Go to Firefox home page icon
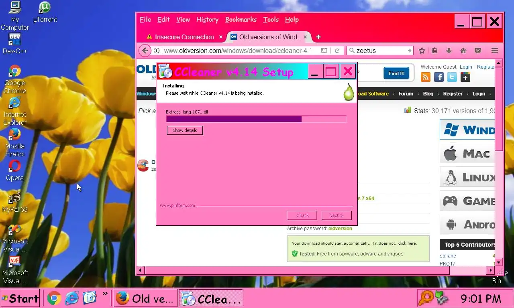Image resolution: width=514 pixels, height=308 pixels. pyautogui.click(x=463, y=51)
